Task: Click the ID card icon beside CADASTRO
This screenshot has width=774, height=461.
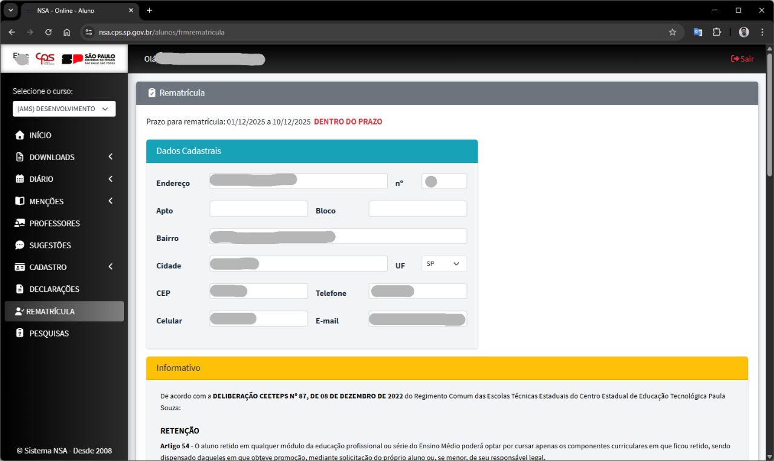Action: click(20, 267)
